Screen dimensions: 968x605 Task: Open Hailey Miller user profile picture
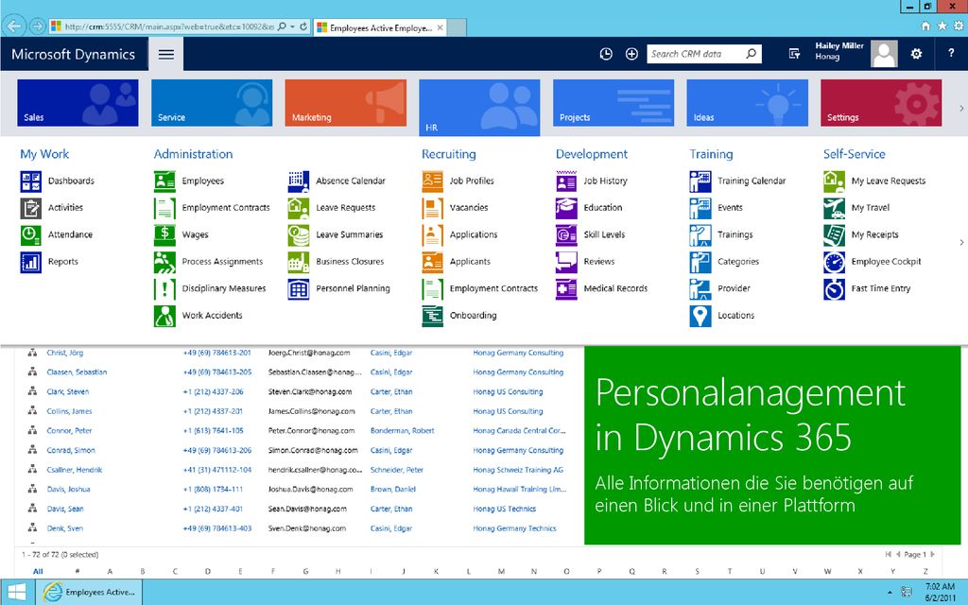pos(884,54)
